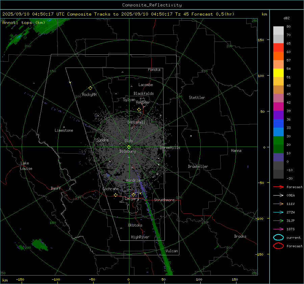Click the Lacombe city label

click(x=146, y=85)
